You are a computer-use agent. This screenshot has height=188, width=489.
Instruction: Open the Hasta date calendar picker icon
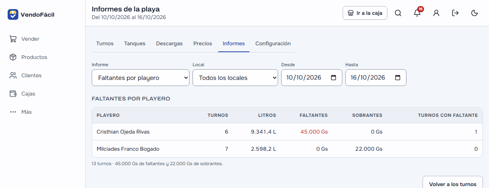coord(398,78)
